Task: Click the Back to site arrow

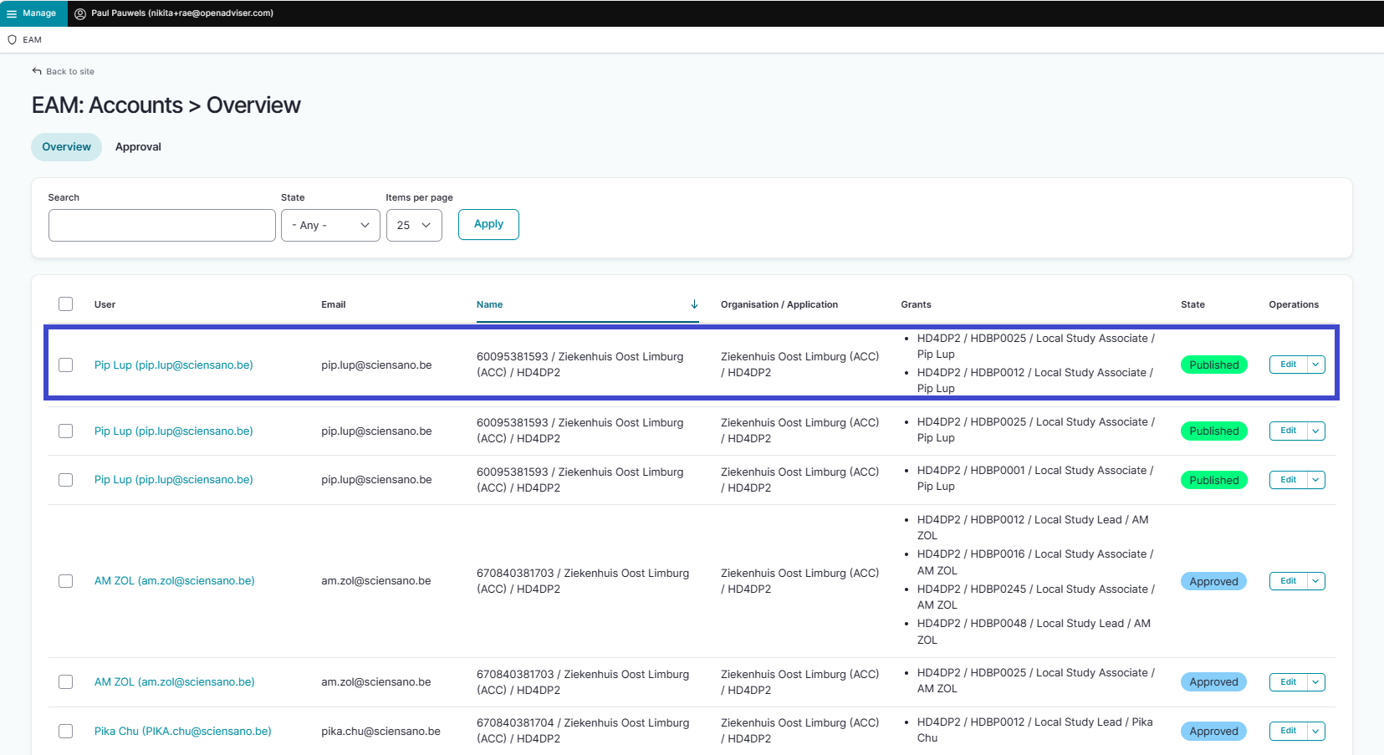Action: 37,71
